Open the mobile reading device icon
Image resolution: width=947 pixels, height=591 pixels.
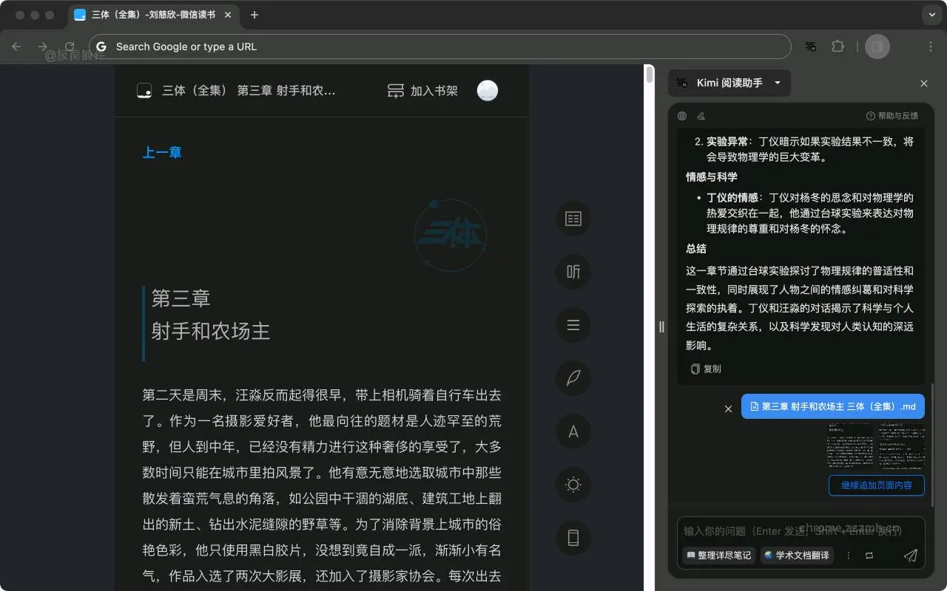[573, 538]
